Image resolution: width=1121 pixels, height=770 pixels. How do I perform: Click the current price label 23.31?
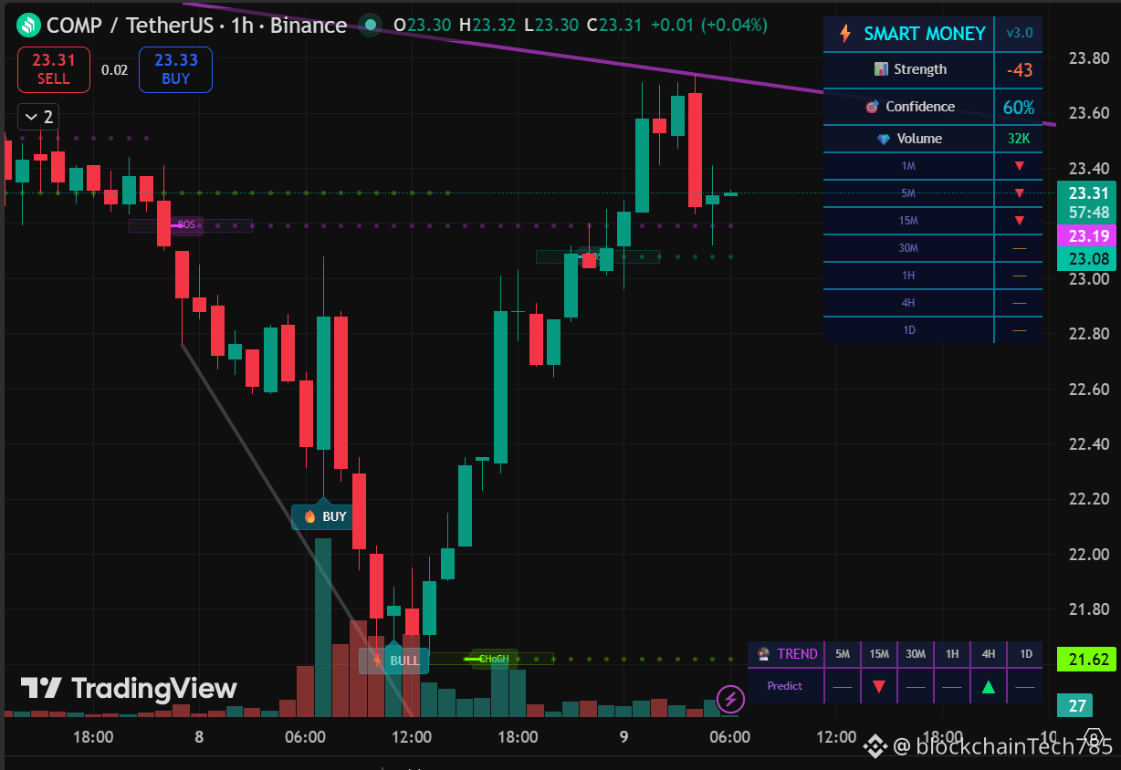coord(1088,193)
